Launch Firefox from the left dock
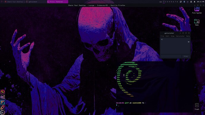This screenshot has height=115, width=205. [2, 92]
